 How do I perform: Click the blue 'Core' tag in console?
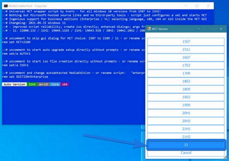coord(55,84)
